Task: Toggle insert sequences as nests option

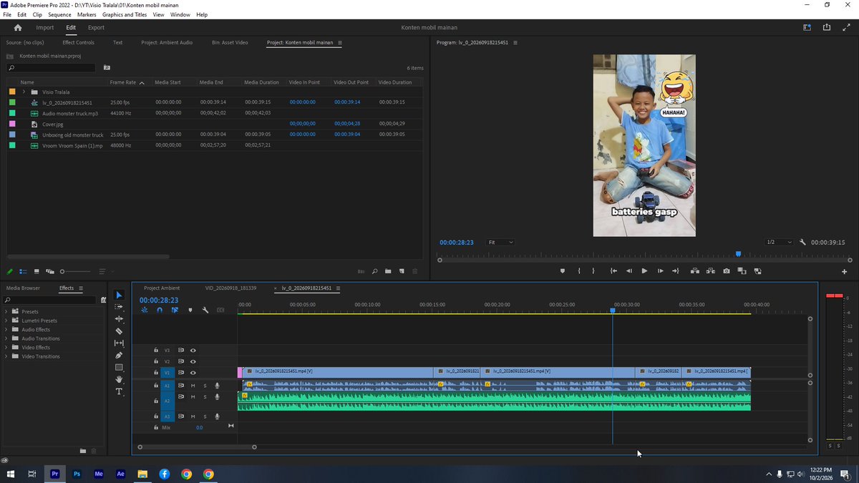Action: (x=145, y=310)
